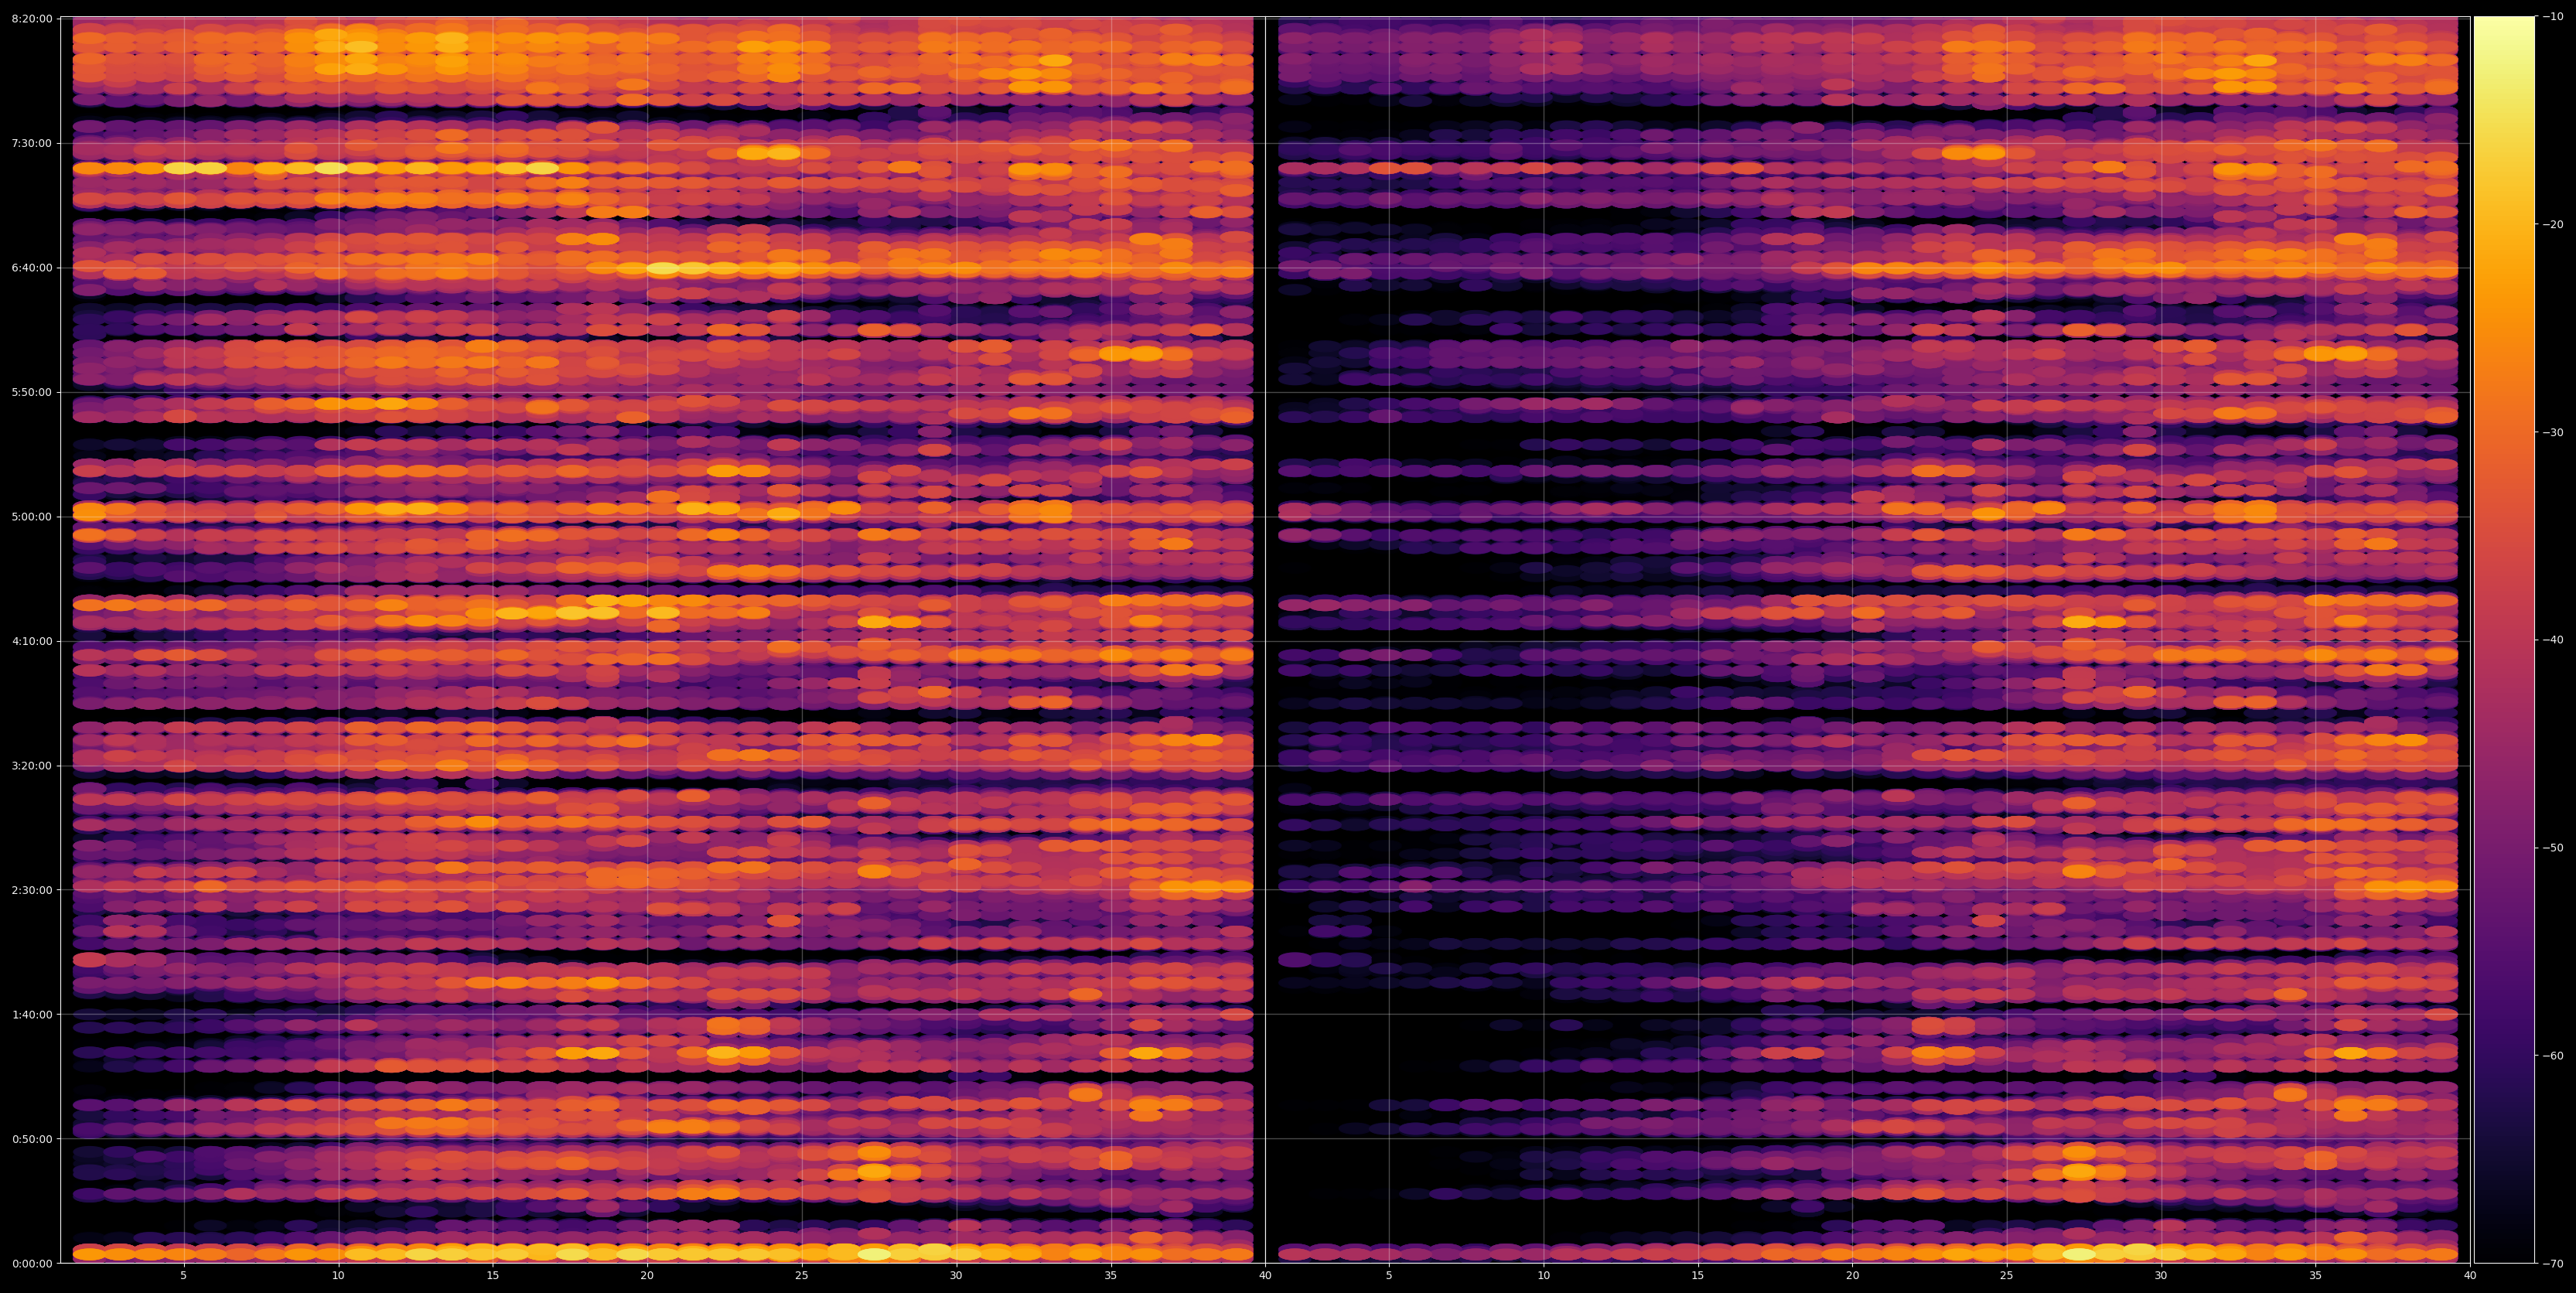The height and width of the screenshot is (1293, 2576).
Task: Click the −70 colorbar tick label
Action: 2552,1264
